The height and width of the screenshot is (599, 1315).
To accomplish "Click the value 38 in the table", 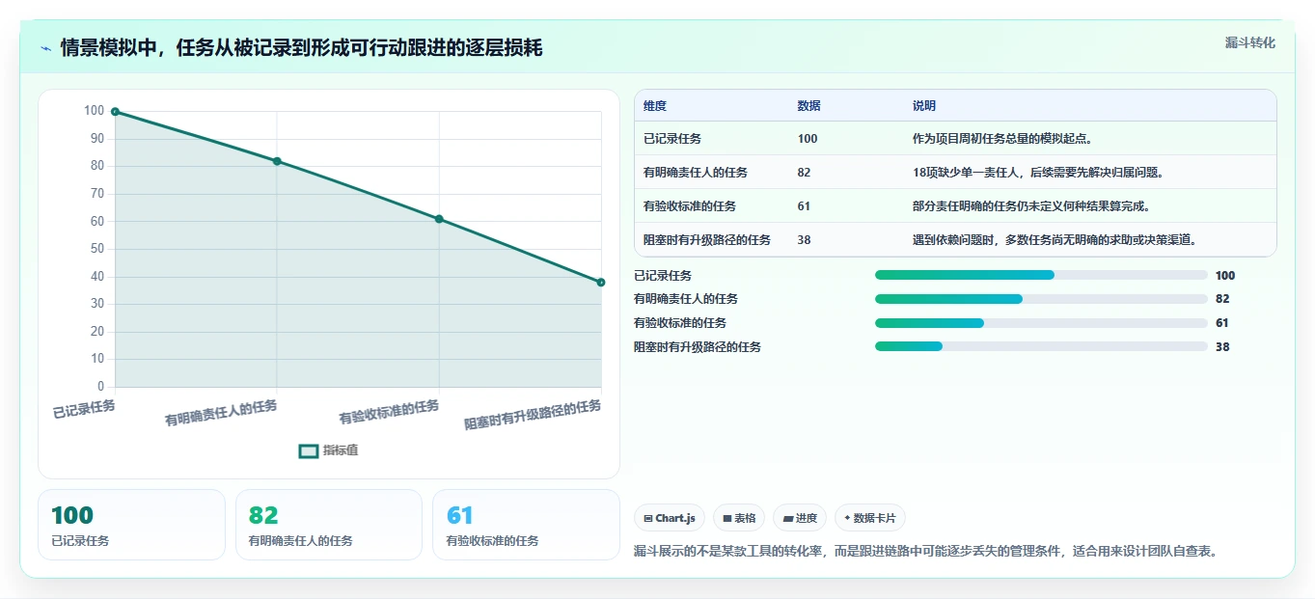I will 805,240.
